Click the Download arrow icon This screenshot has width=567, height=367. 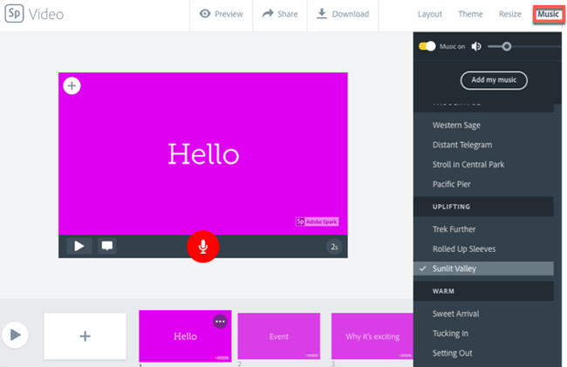click(322, 14)
